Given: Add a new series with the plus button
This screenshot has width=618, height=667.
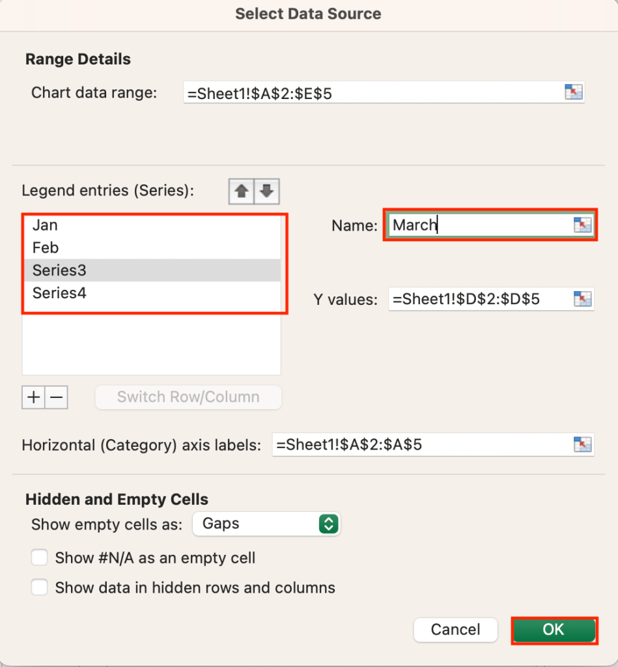Looking at the screenshot, I should 33,397.
